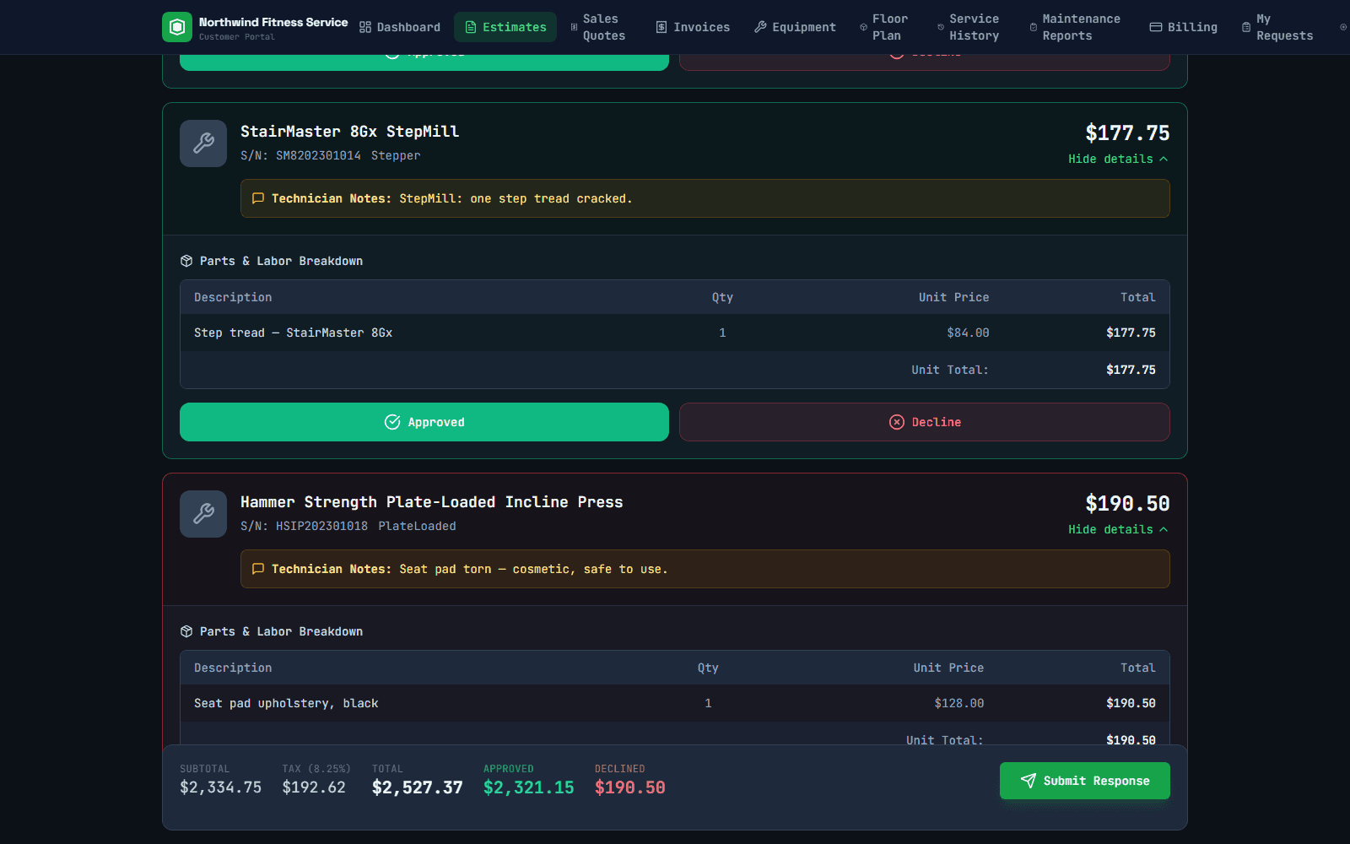This screenshot has height=844, width=1350.
Task: Click the Estimates document icon
Action: coord(471,27)
